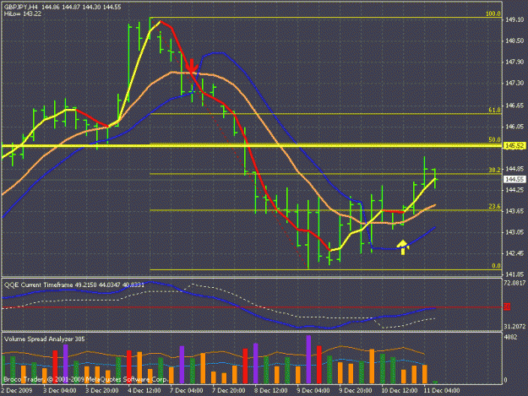This screenshot has width=528, height=396.
Task: Click the 2 Dec 2009 time label
Action: point(17,390)
